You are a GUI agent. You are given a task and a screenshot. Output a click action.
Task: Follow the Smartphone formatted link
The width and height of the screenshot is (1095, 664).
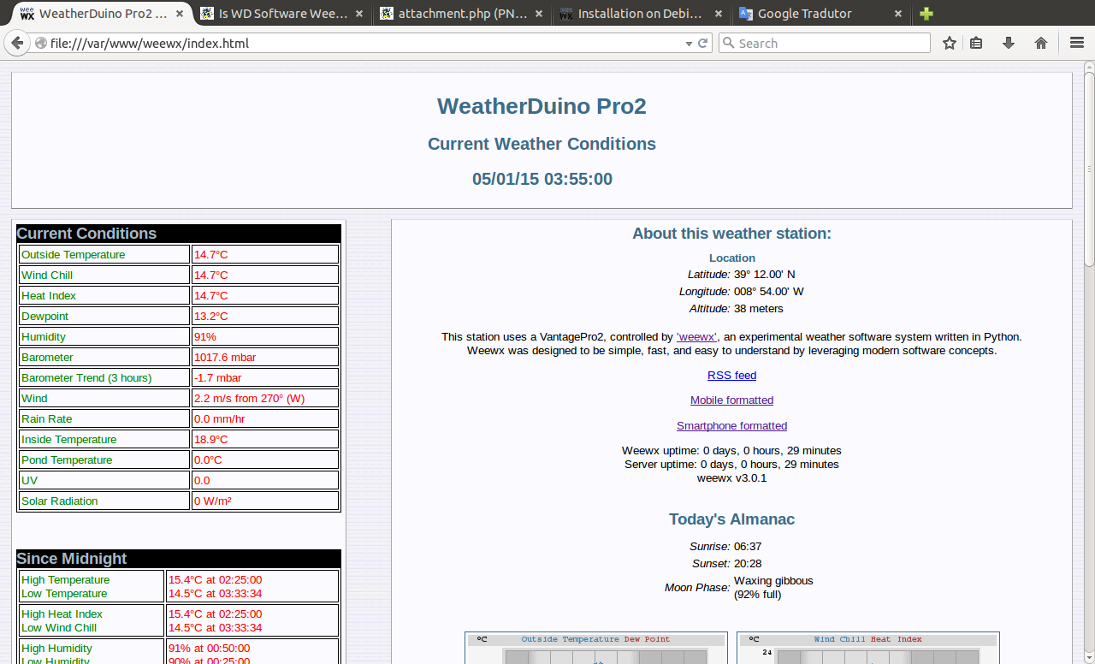[x=731, y=426]
